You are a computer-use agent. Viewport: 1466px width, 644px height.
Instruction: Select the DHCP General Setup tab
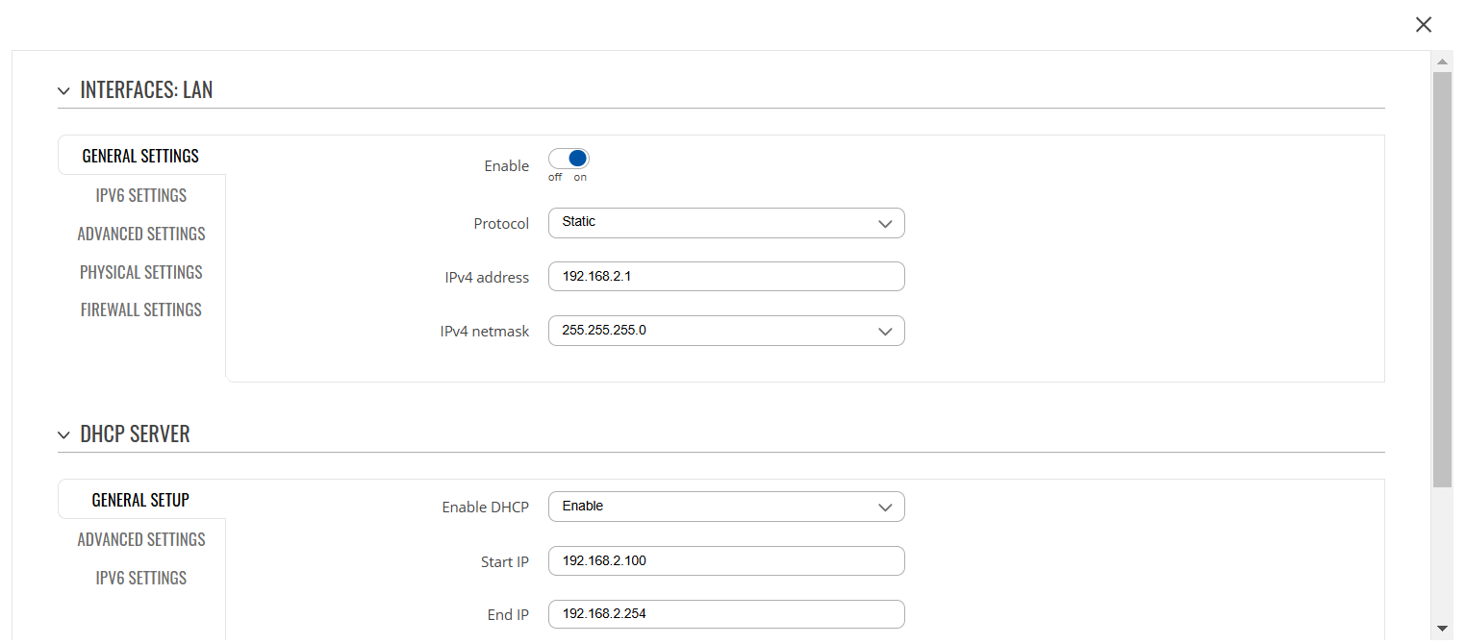pyautogui.click(x=140, y=500)
